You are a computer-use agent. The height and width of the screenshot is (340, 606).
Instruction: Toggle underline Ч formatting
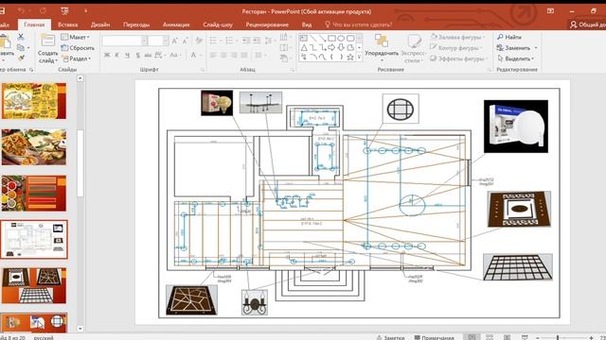click(x=127, y=55)
